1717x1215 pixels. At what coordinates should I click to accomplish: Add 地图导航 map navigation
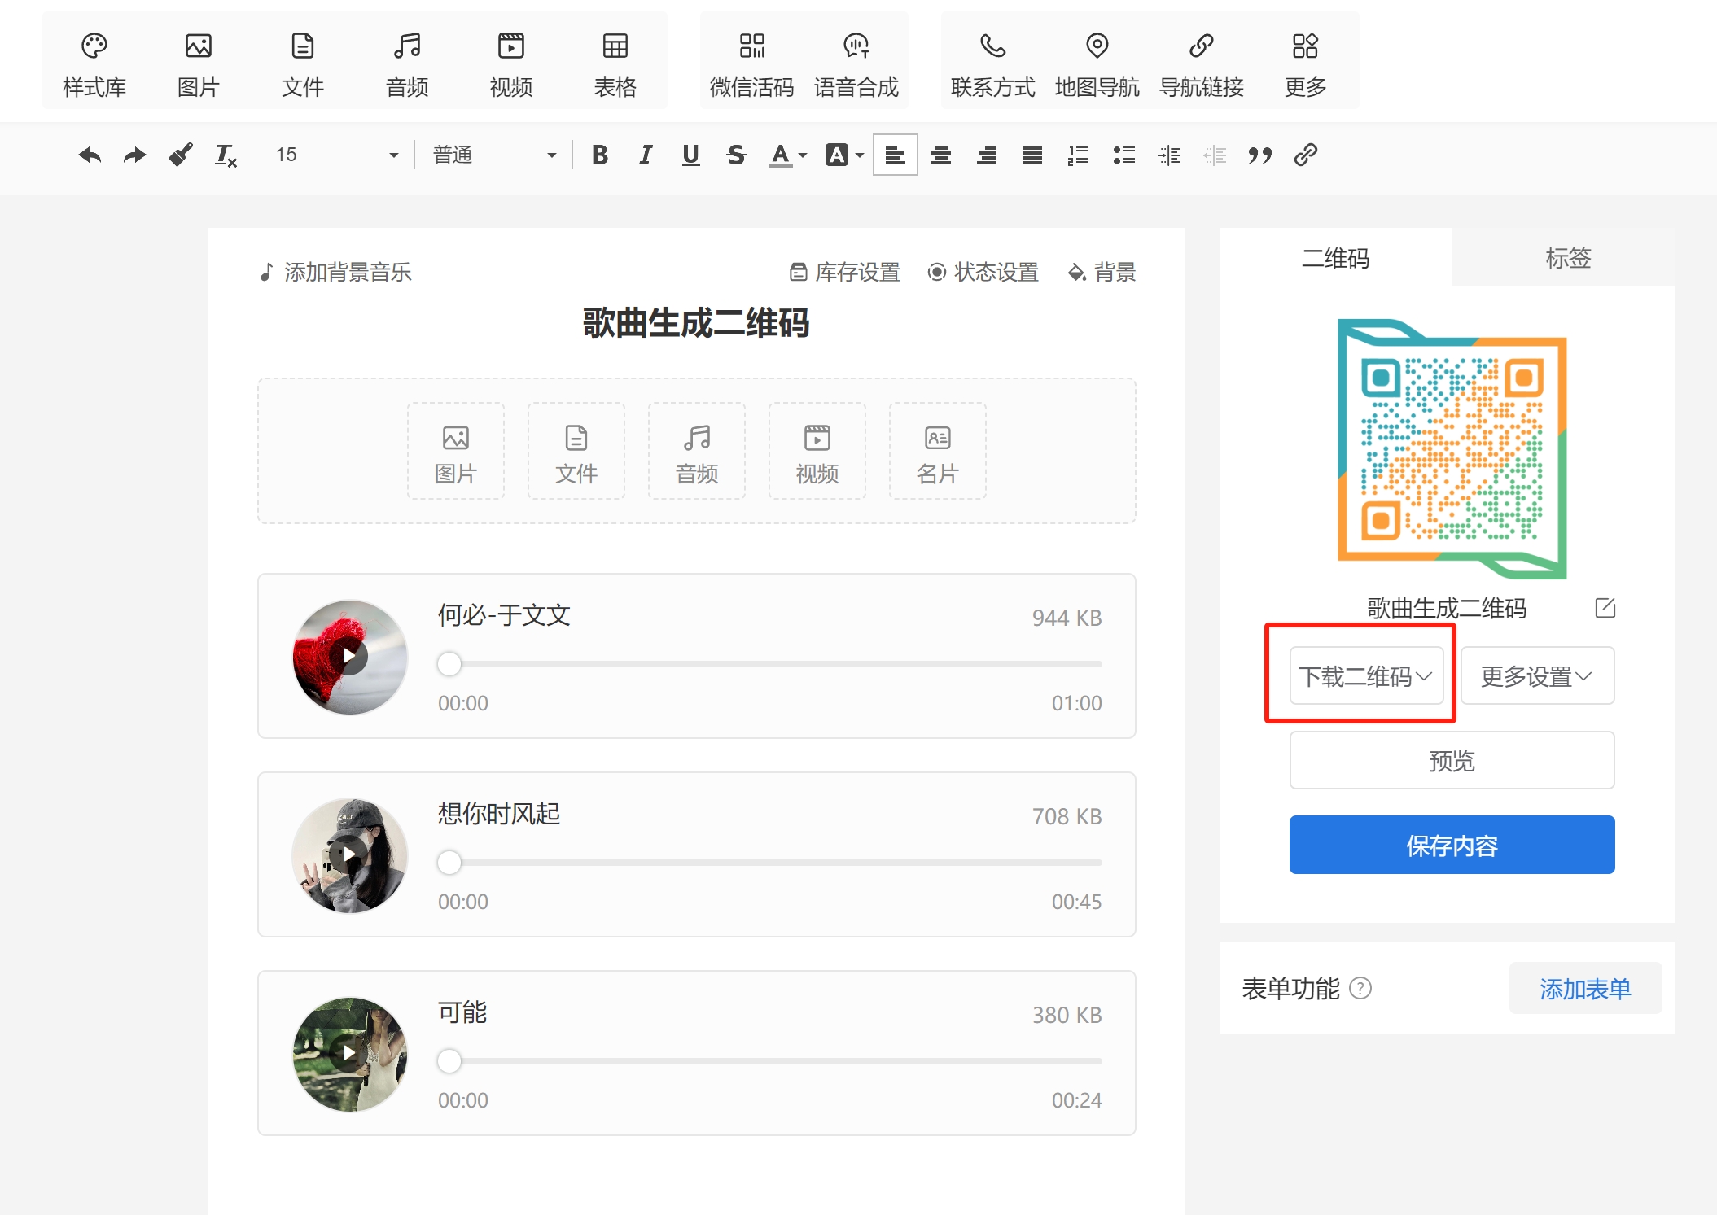pos(1097,65)
